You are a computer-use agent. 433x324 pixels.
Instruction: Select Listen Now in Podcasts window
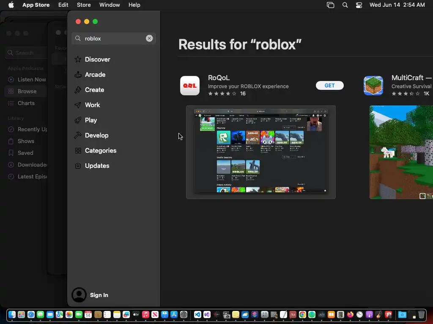click(27, 79)
